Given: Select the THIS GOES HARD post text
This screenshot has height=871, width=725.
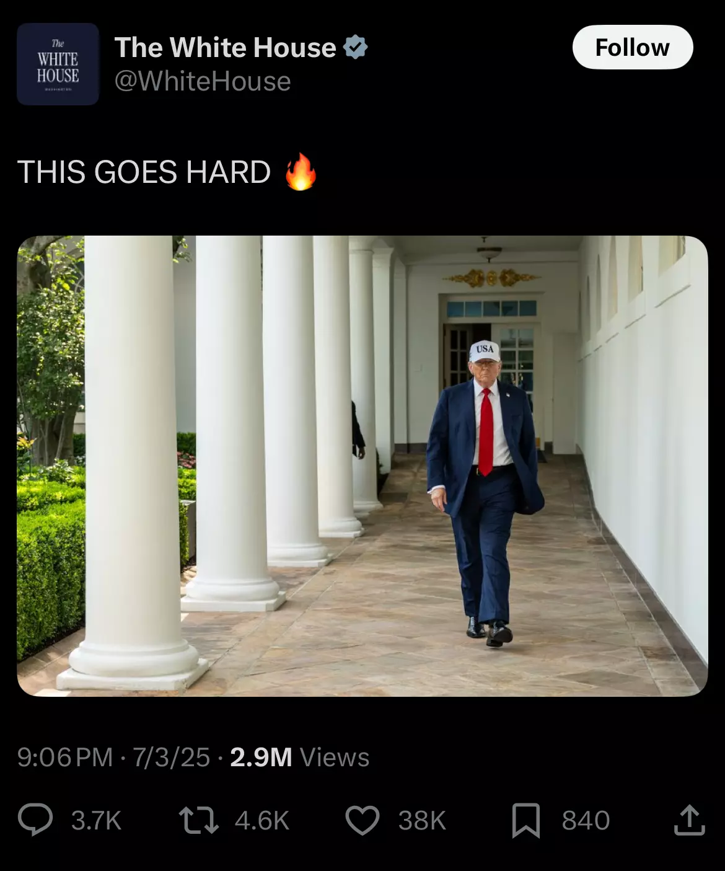Looking at the screenshot, I should tap(144, 172).
